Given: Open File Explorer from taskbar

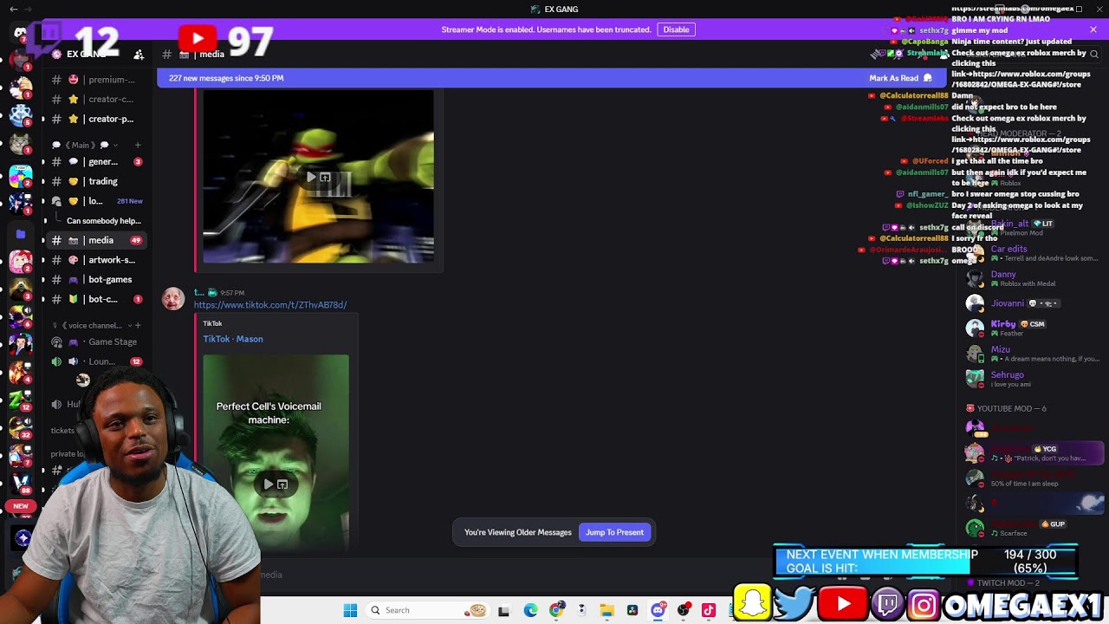Looking at the screenshot, I should (606, 610).
